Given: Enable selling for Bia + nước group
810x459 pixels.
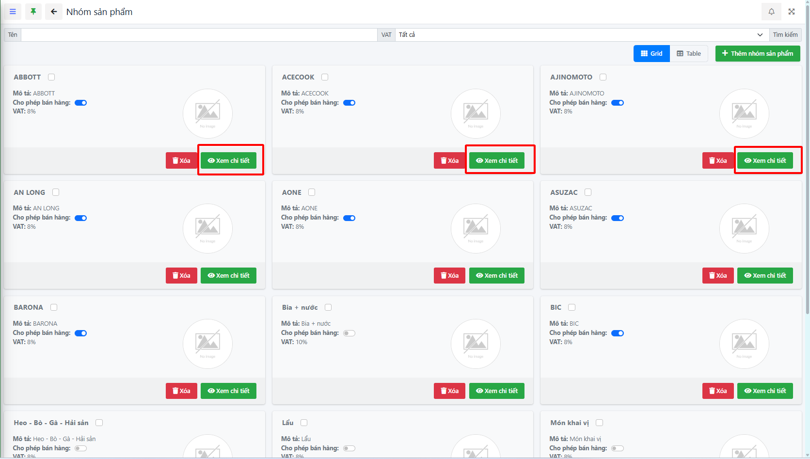Looking at the screenshot, I should tap(349, 333).
